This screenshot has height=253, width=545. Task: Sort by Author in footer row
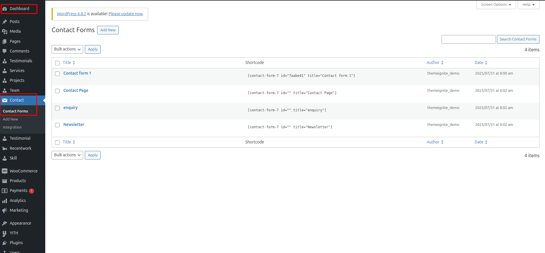(435, 142)
